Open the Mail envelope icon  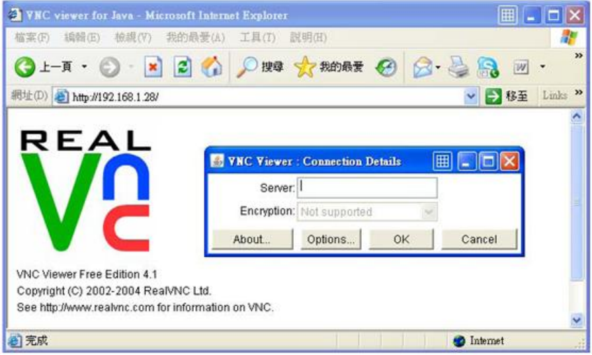point(423,67)
